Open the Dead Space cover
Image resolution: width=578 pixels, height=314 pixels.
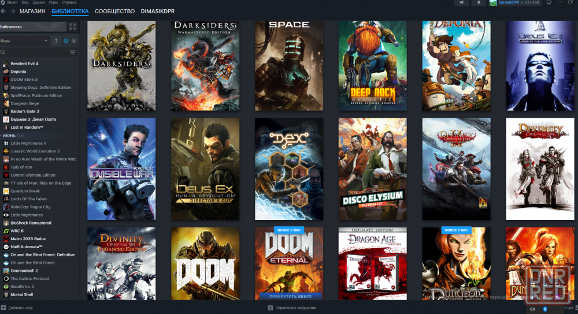tap(289, 66)
